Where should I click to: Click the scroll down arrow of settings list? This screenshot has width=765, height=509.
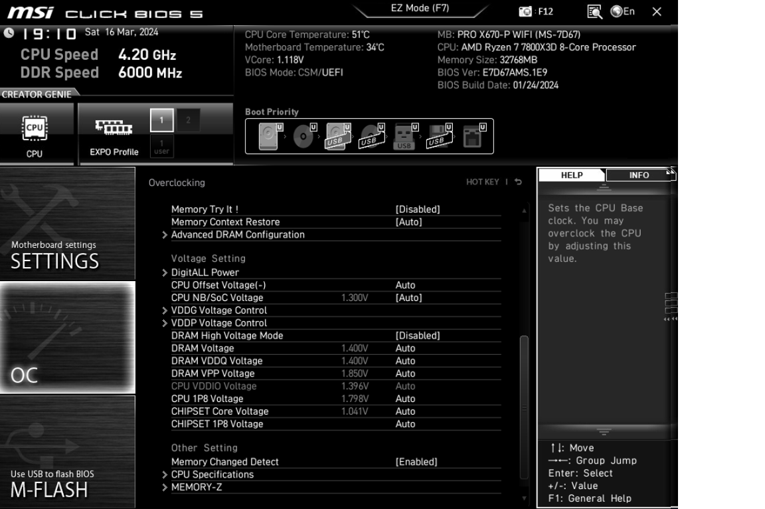pyautogui.click(x=524, y=498)
